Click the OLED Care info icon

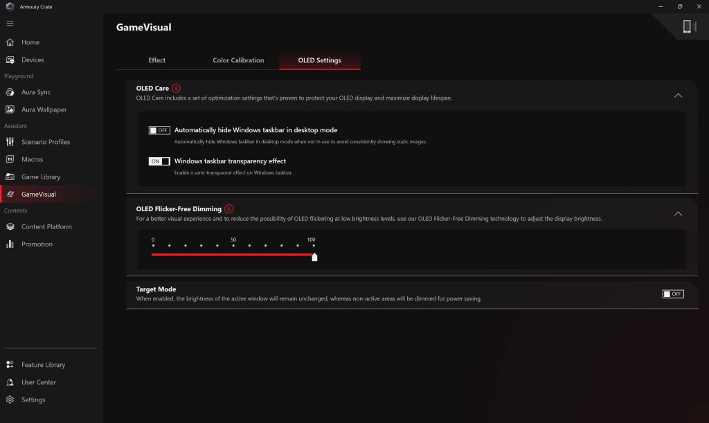coord(176,88)
